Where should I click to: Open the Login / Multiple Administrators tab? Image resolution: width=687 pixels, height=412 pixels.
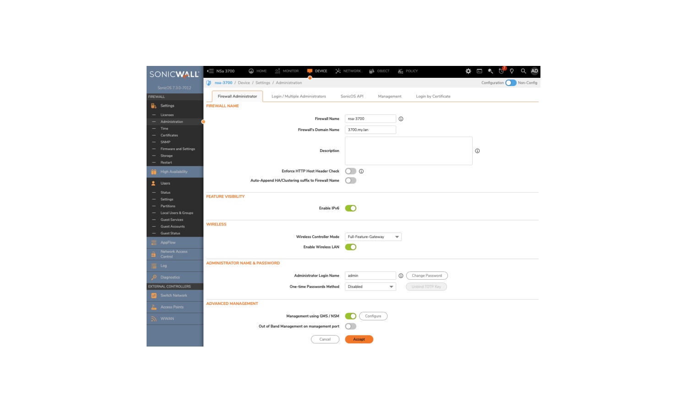click(298, 96)
